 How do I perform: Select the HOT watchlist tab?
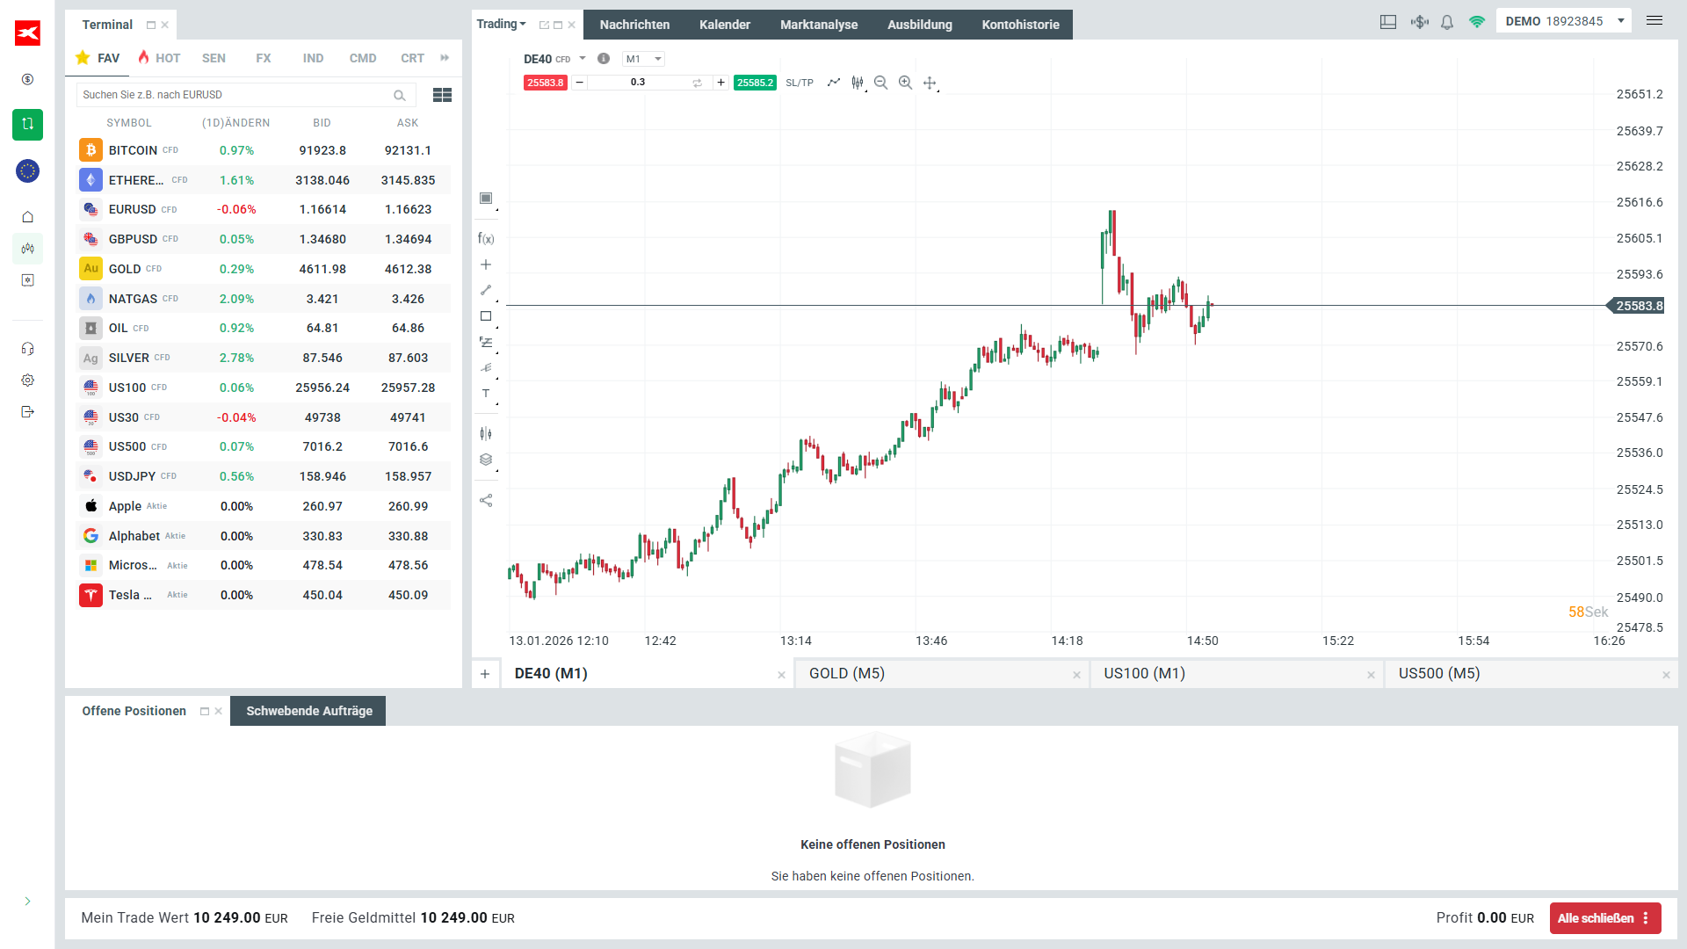click(159, 58)
